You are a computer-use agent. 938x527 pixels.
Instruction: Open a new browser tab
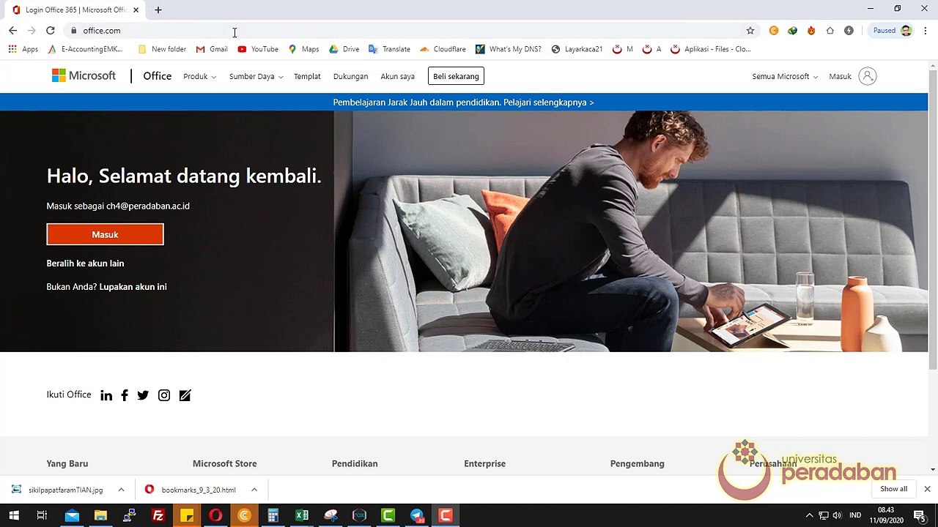pos(158,10)
